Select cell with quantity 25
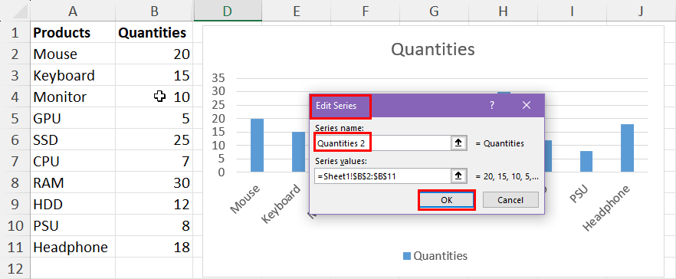Image resolution: width=676 pixels, height=279 pixels. [154, 139]
